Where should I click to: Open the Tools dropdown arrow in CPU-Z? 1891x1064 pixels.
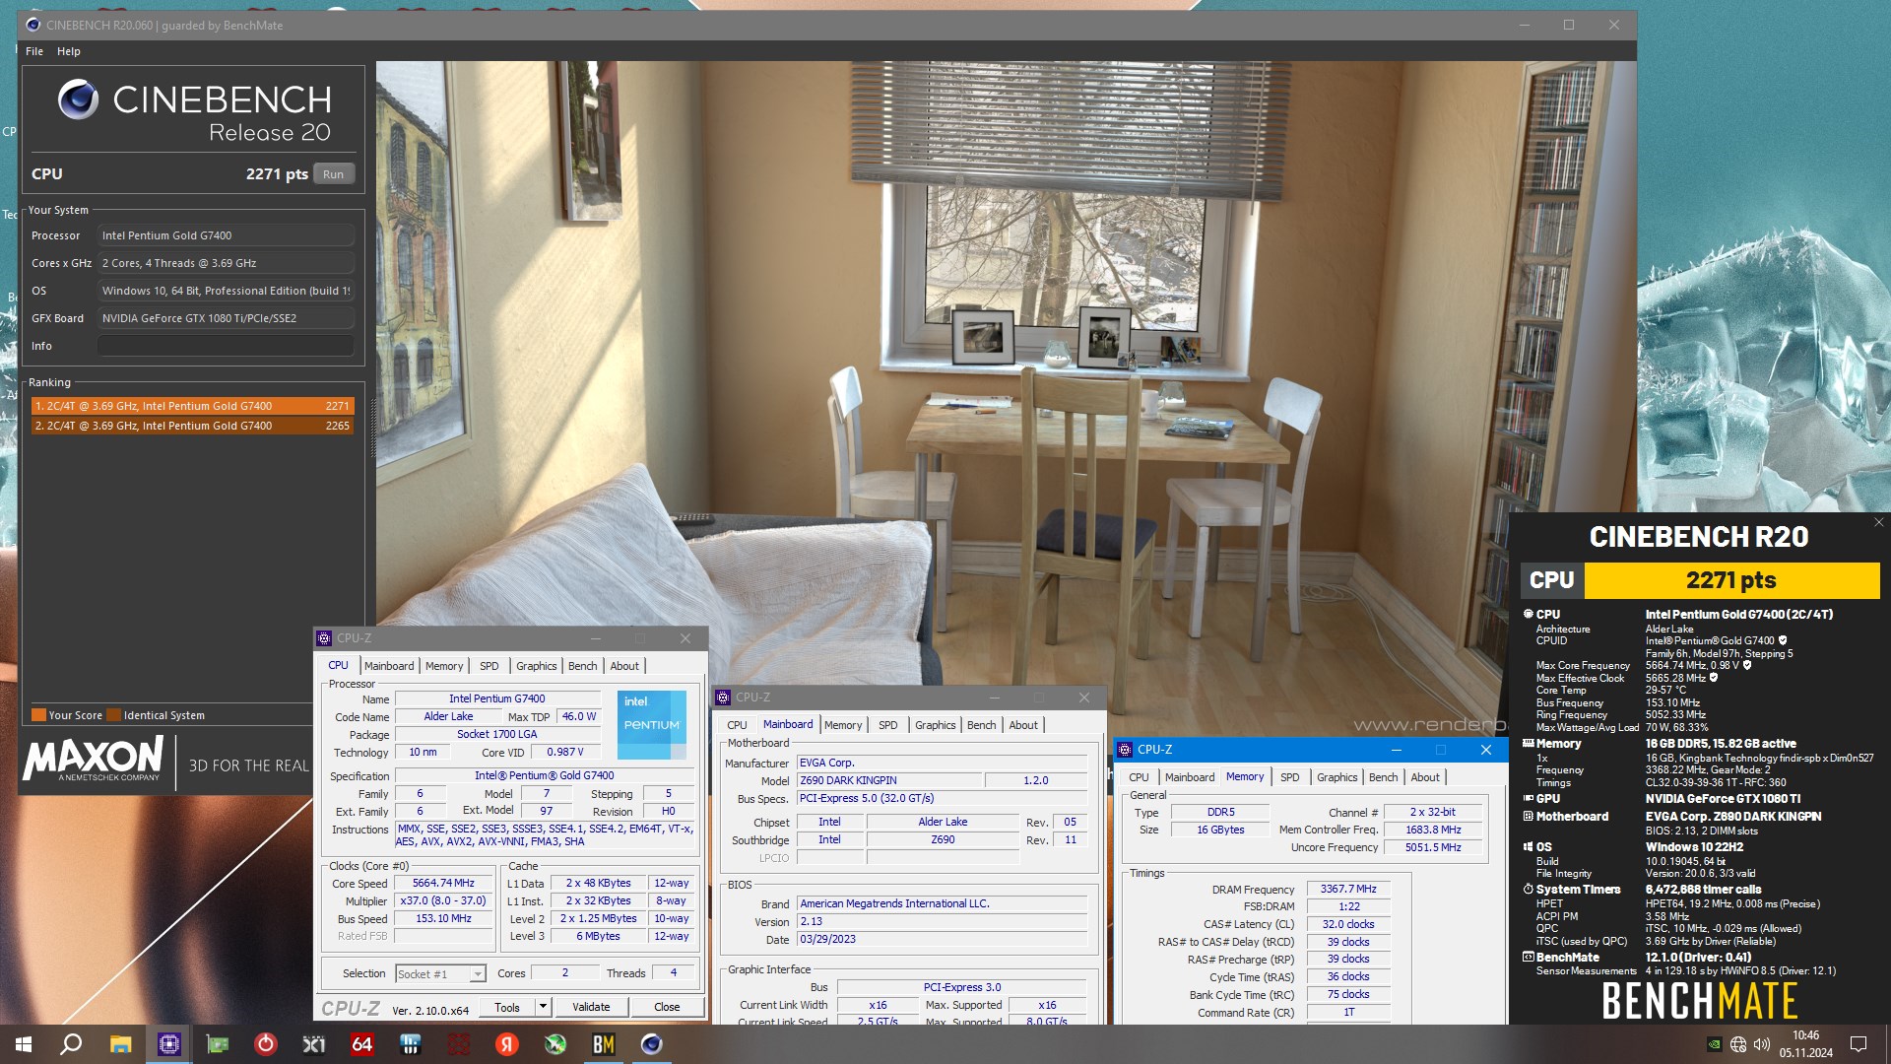pos(543,1007)
